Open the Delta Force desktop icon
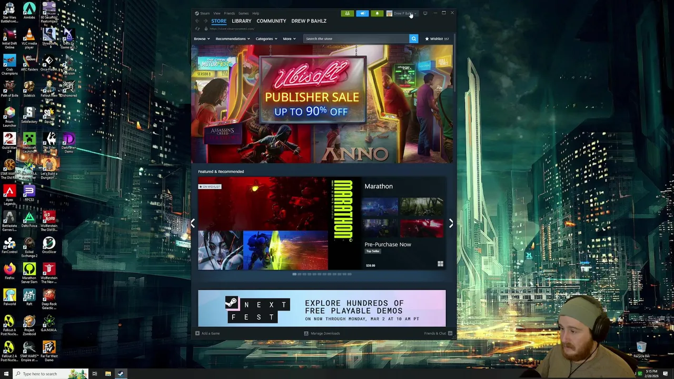The image size is (674, 379). [29, 220]
